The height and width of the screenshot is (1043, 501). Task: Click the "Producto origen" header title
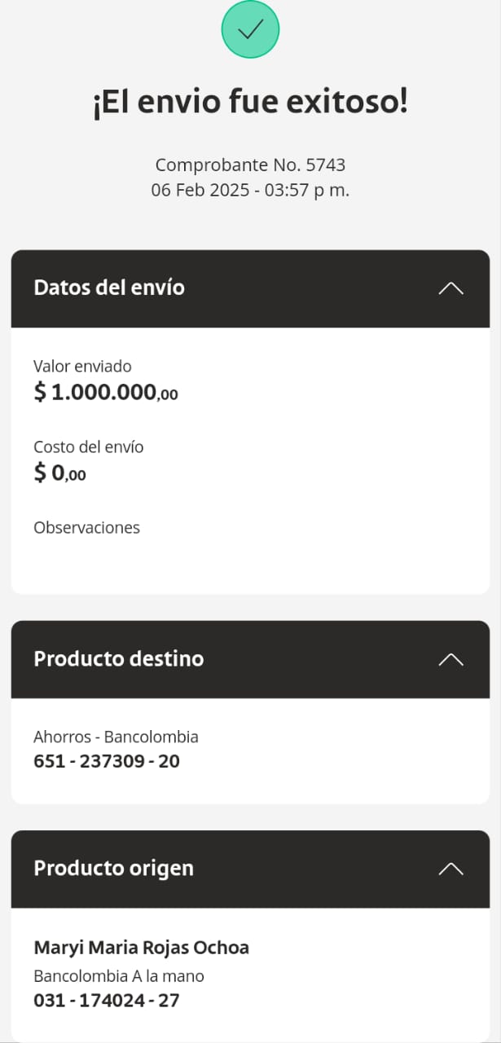[114, 868]
